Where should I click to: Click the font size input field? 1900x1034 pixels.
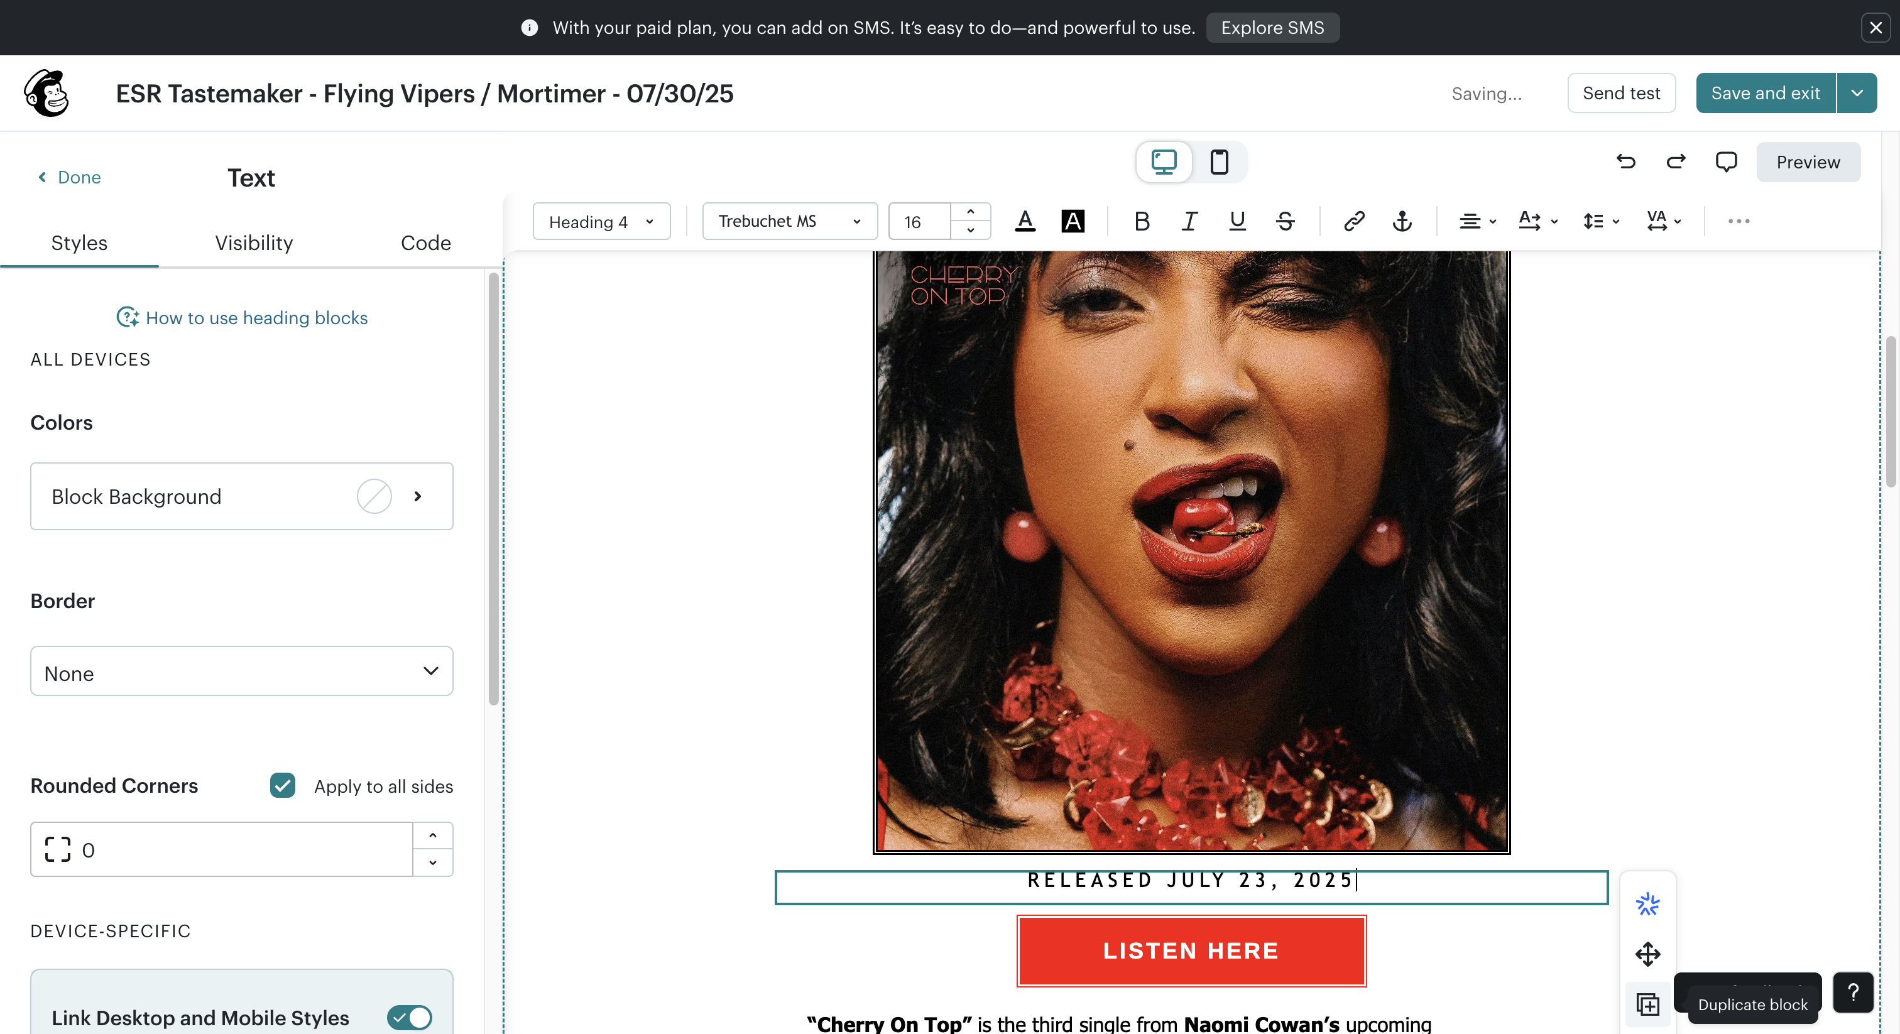tap(920, 221)
